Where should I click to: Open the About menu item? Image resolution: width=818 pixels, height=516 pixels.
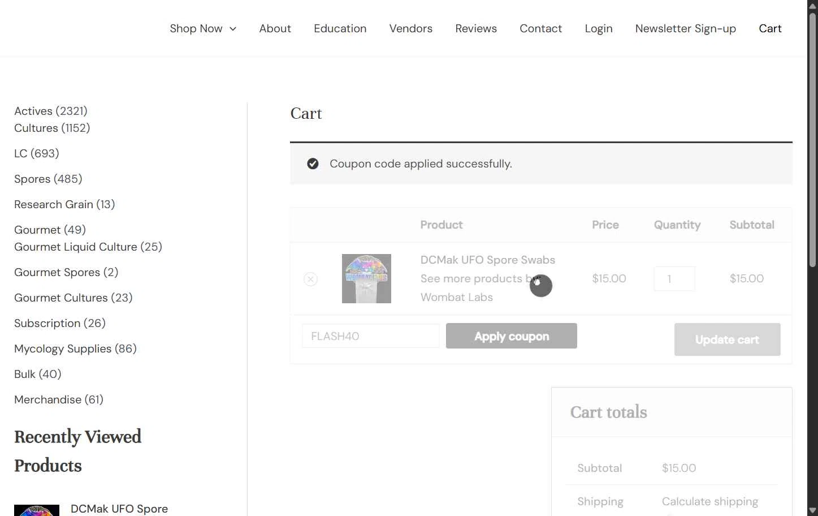[x=275, y=28]
